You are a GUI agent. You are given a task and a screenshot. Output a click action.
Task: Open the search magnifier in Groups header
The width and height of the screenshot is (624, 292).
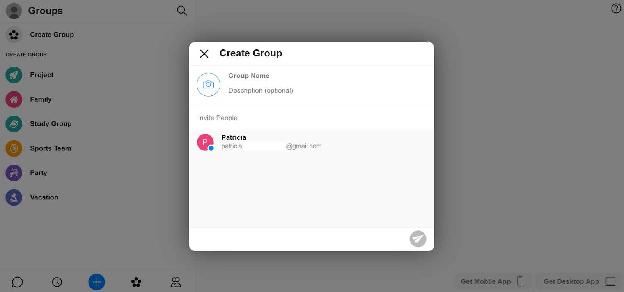[x=182, y=11]
